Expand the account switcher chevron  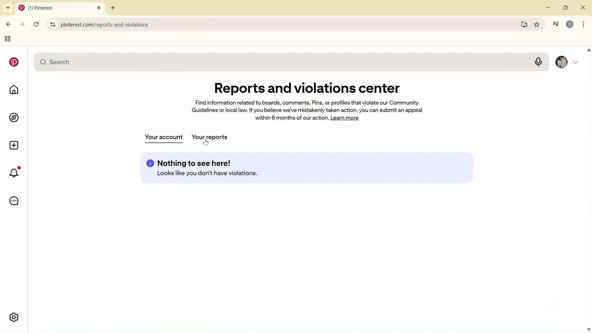(576, 62)
